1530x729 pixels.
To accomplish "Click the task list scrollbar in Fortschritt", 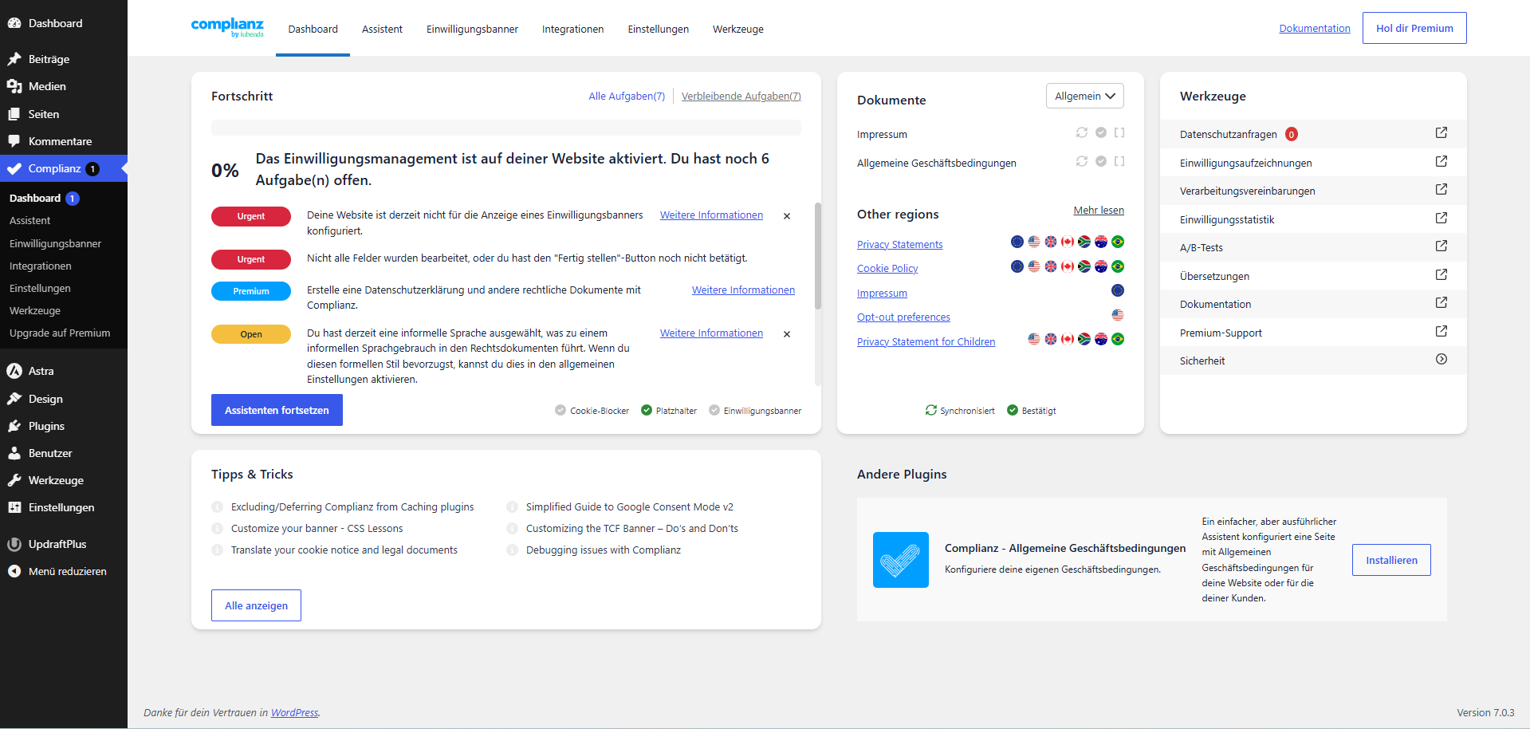I will pyautogui.click(x=817, y=255).
